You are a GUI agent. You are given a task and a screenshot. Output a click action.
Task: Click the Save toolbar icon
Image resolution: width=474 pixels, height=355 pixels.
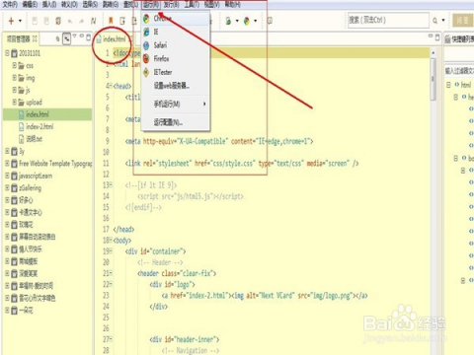[x=35, y=21]
